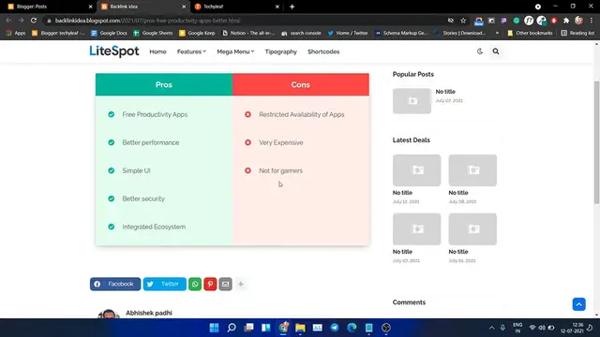Select the Backlink idea tab
600x337 pixels.
tap(143, 7)
